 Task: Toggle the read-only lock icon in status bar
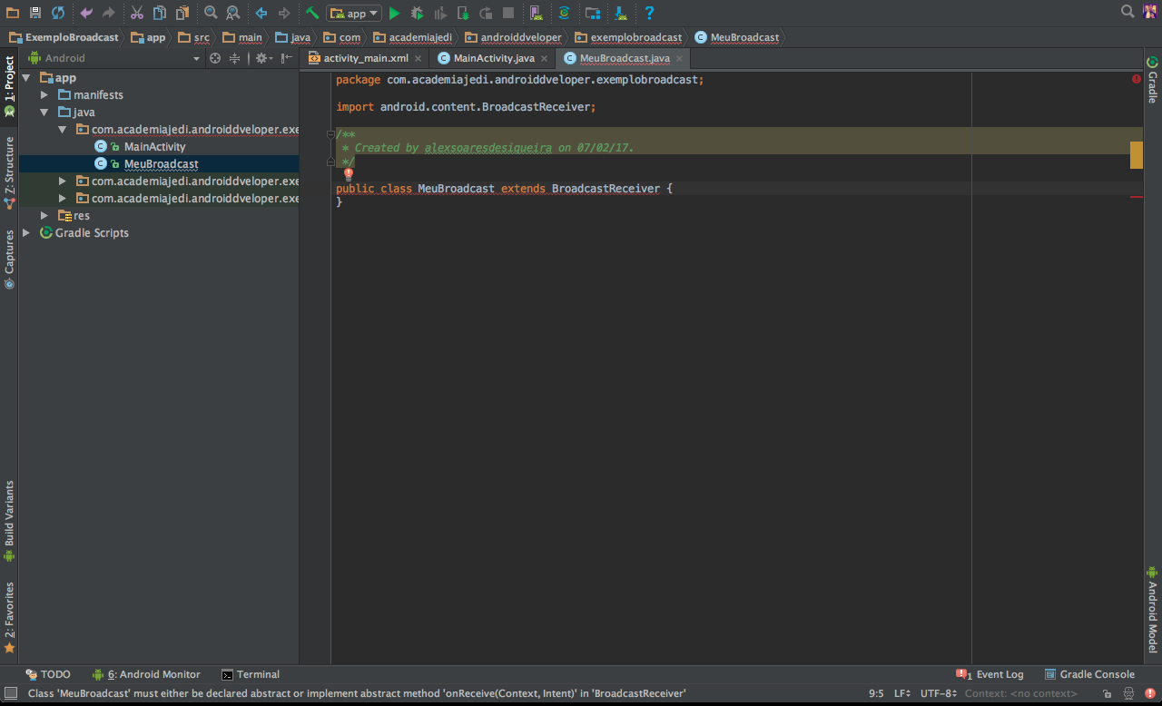pyautogui.click(x=1109, y=694)
